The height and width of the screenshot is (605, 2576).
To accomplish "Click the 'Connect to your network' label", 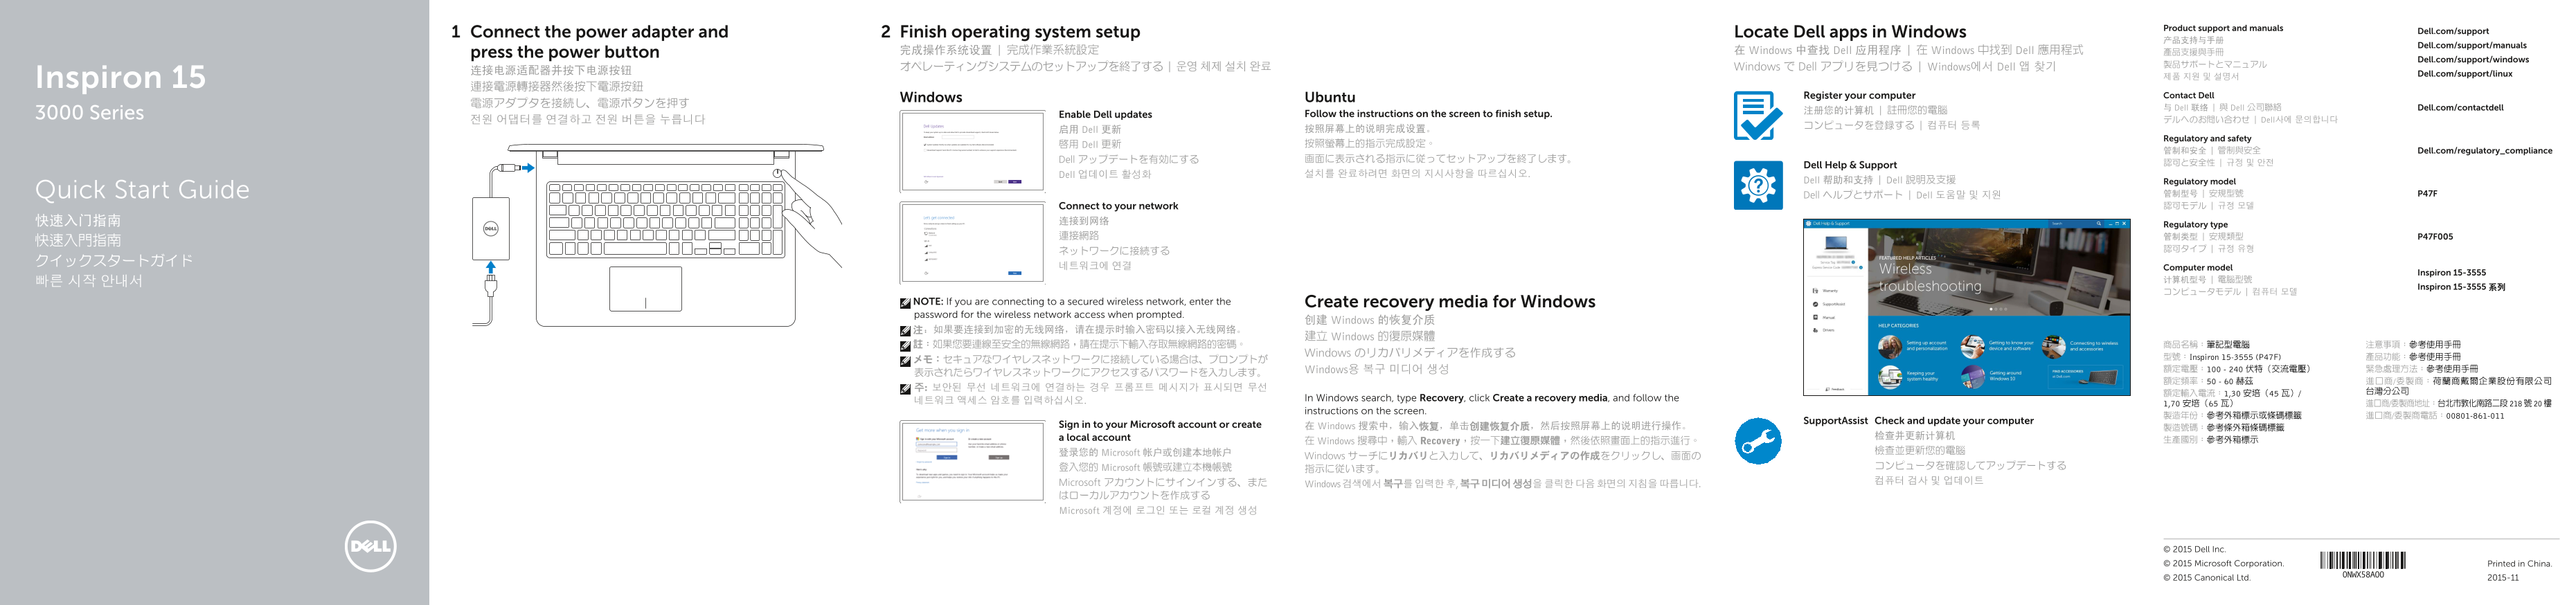I will [x=1118, y=206].
